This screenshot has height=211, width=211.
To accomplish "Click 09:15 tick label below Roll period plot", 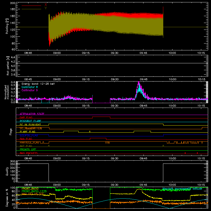I will coord(86,79).
